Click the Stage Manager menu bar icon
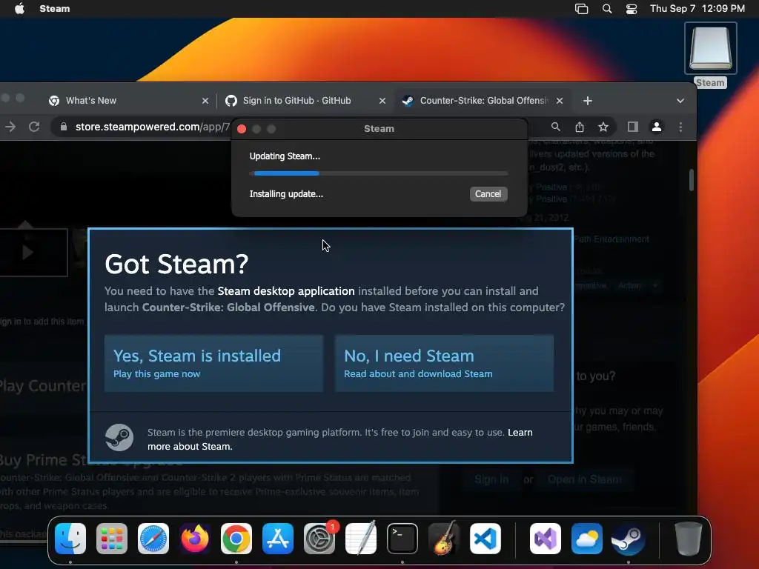This screenshot has height=569, width=759. point(581,8)
